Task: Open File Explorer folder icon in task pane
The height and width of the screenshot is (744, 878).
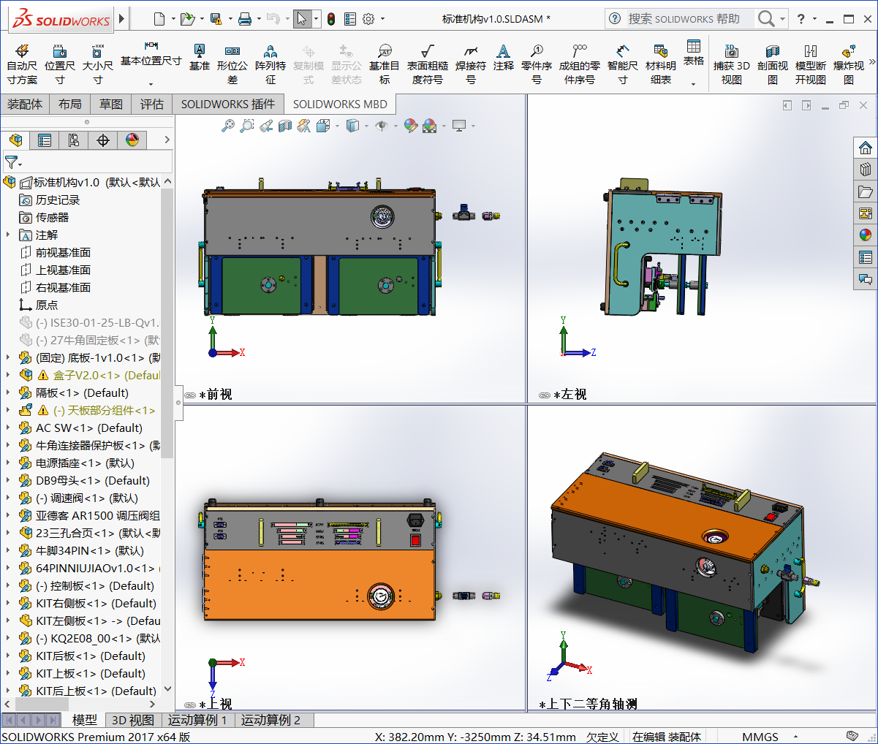Action: (x=866, y=191)
